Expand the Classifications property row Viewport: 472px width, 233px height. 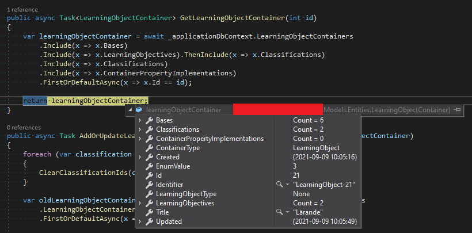140,129
